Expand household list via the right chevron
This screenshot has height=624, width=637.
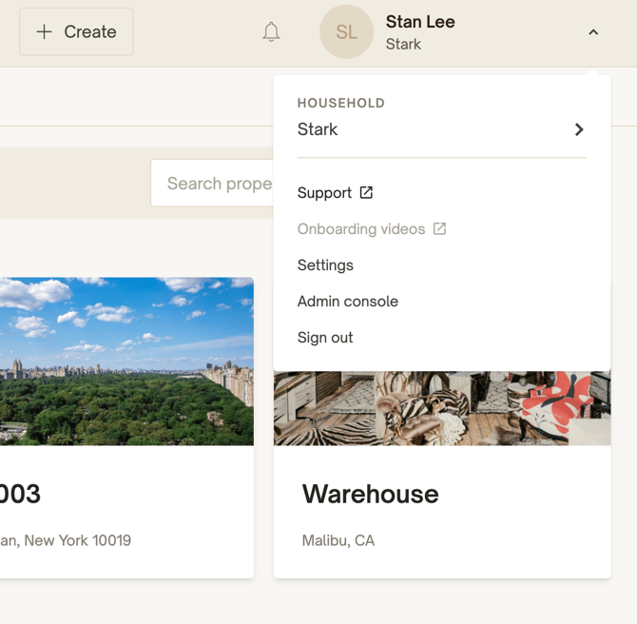point(579,129)
